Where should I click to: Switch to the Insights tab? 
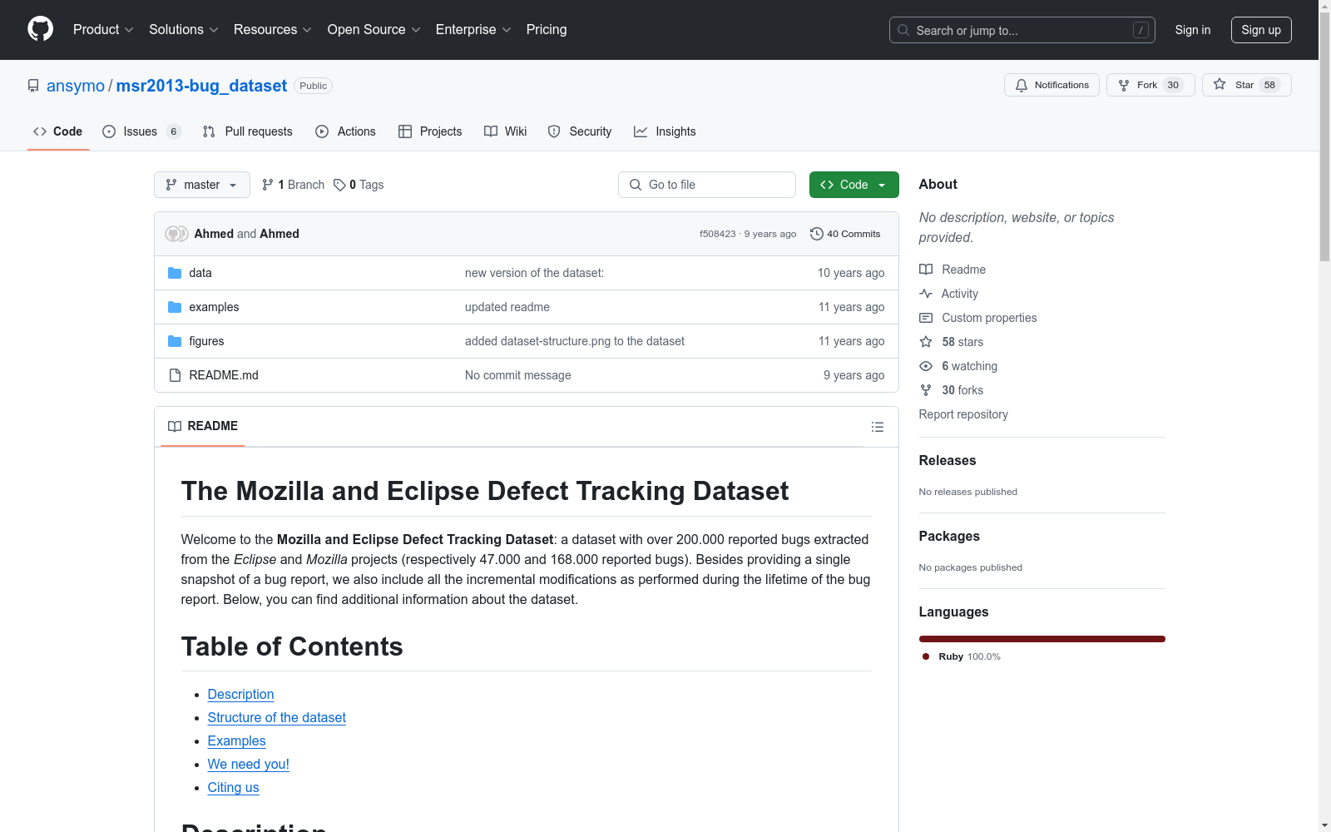point(665,131)
